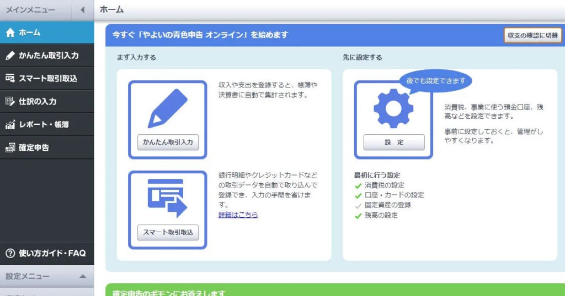The height and width of the screenshot is (296, 565).
Task: Click the calculator icon beside 確定申告
Action: pos(10,147)
